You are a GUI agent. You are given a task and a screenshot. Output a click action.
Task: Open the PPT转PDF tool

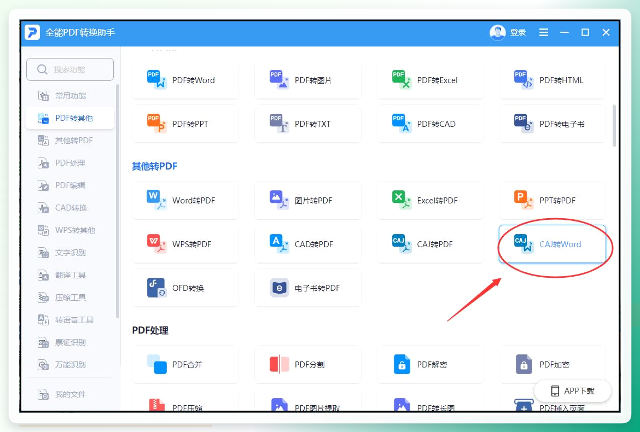(x=552, y=201)
